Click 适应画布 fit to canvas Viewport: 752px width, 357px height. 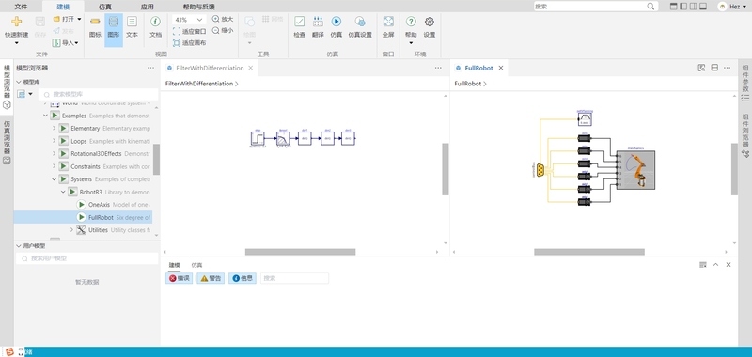(189, 42)
